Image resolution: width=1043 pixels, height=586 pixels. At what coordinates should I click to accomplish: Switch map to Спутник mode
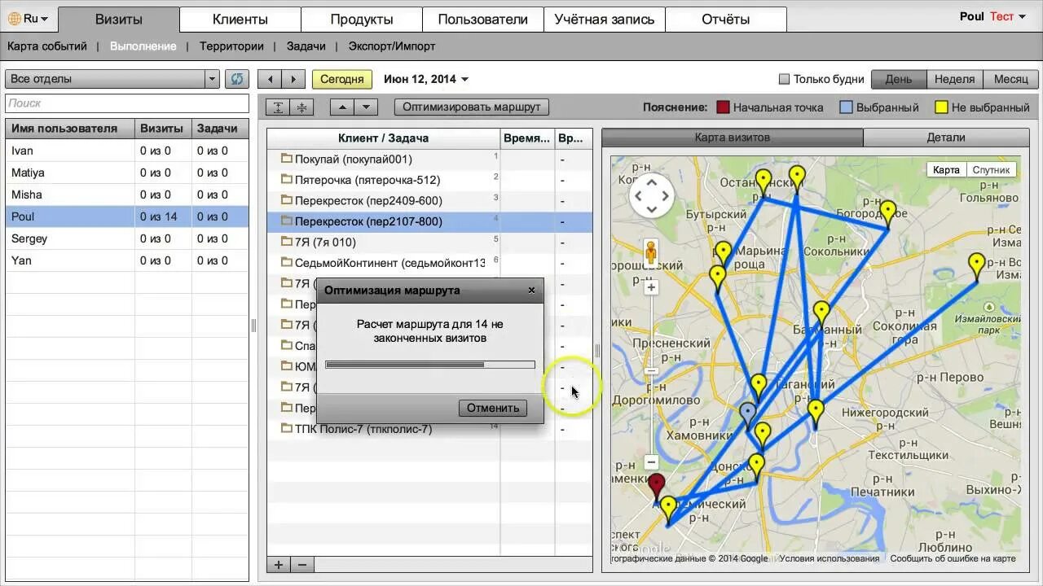[x=991, y=169]
